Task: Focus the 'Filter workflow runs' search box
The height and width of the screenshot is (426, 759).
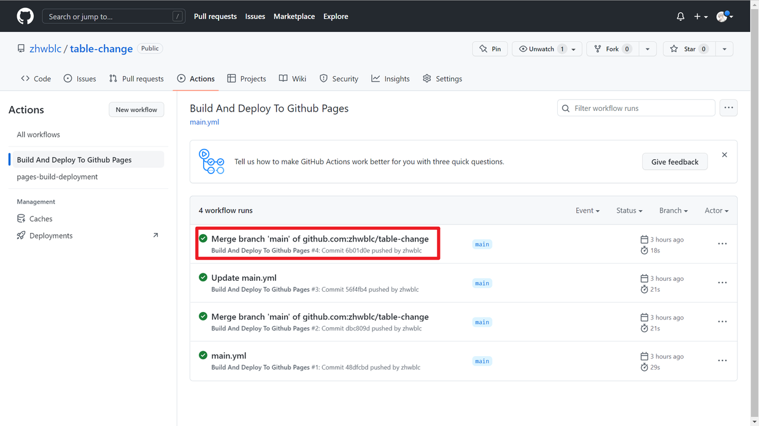Action: (636, 108)
